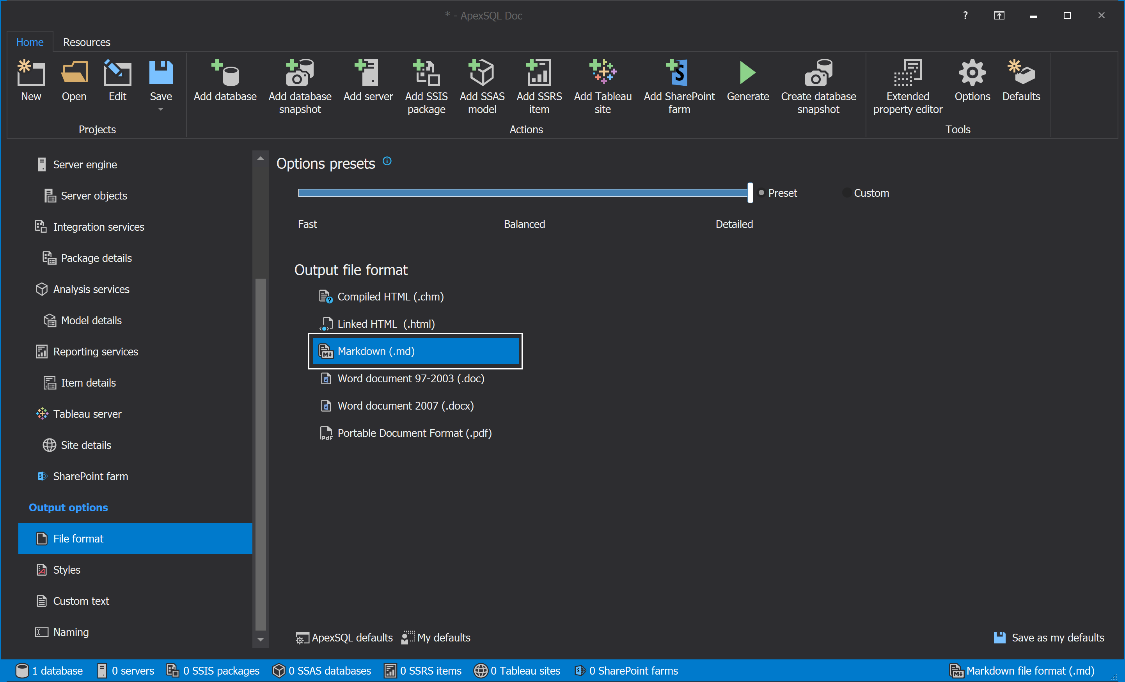
Task: Switch to the Home ribbon tab
Action: pyautogui.click(x=30, y=42)
